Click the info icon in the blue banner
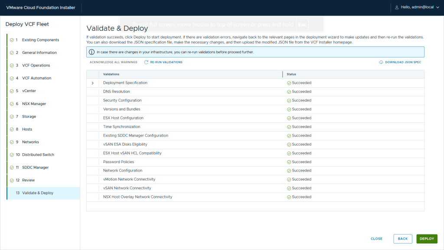The width and height of the screenshot is (444, 250). [91, 52]
